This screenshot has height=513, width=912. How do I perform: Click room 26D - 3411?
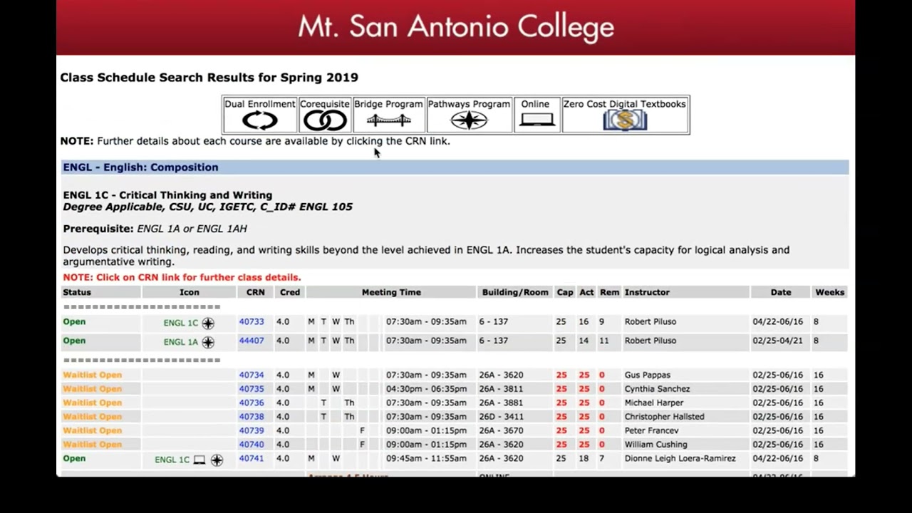tap(501, 417)
